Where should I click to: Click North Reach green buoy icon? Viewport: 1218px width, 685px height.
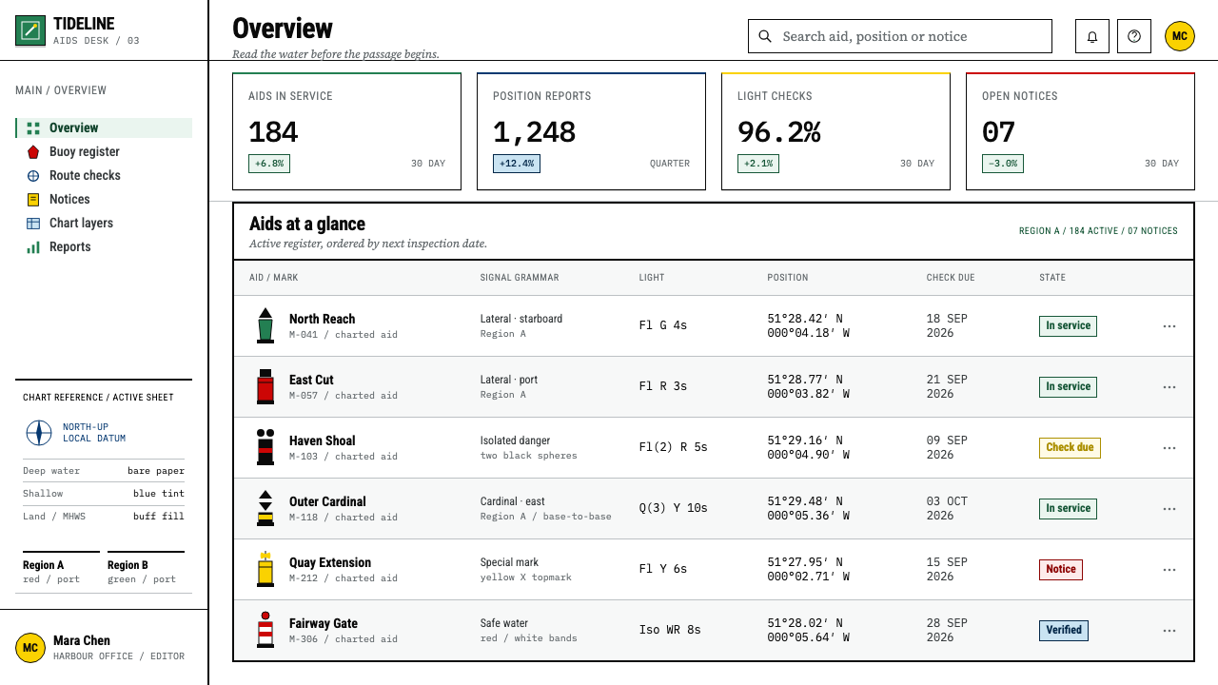point(265,325)
